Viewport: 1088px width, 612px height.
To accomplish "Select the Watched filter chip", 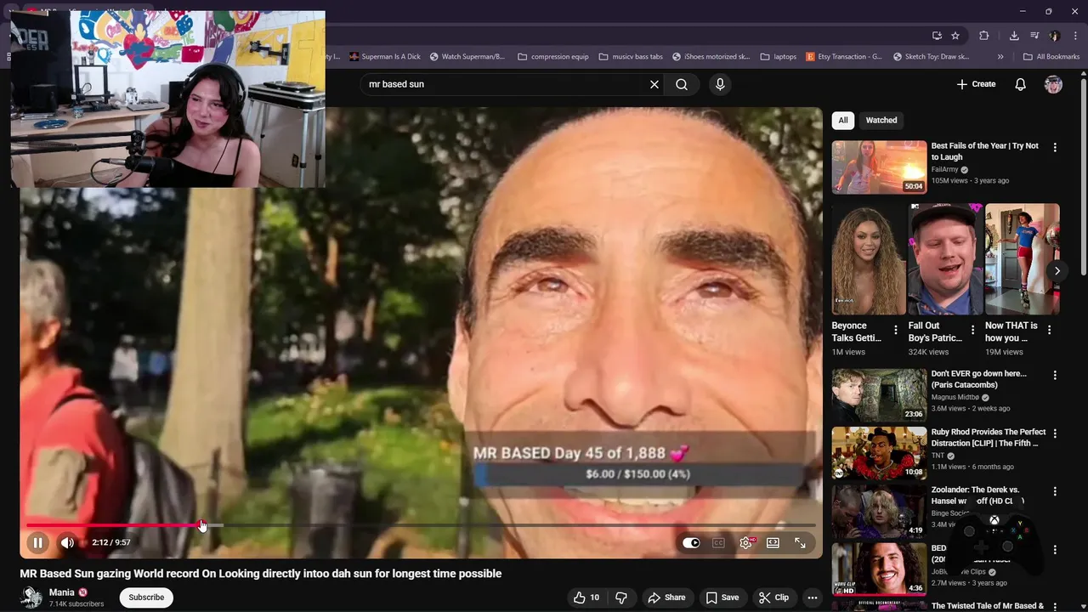I will [881, 120].
